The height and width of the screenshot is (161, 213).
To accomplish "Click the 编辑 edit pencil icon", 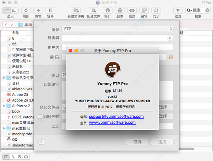I will pos(144,10).
